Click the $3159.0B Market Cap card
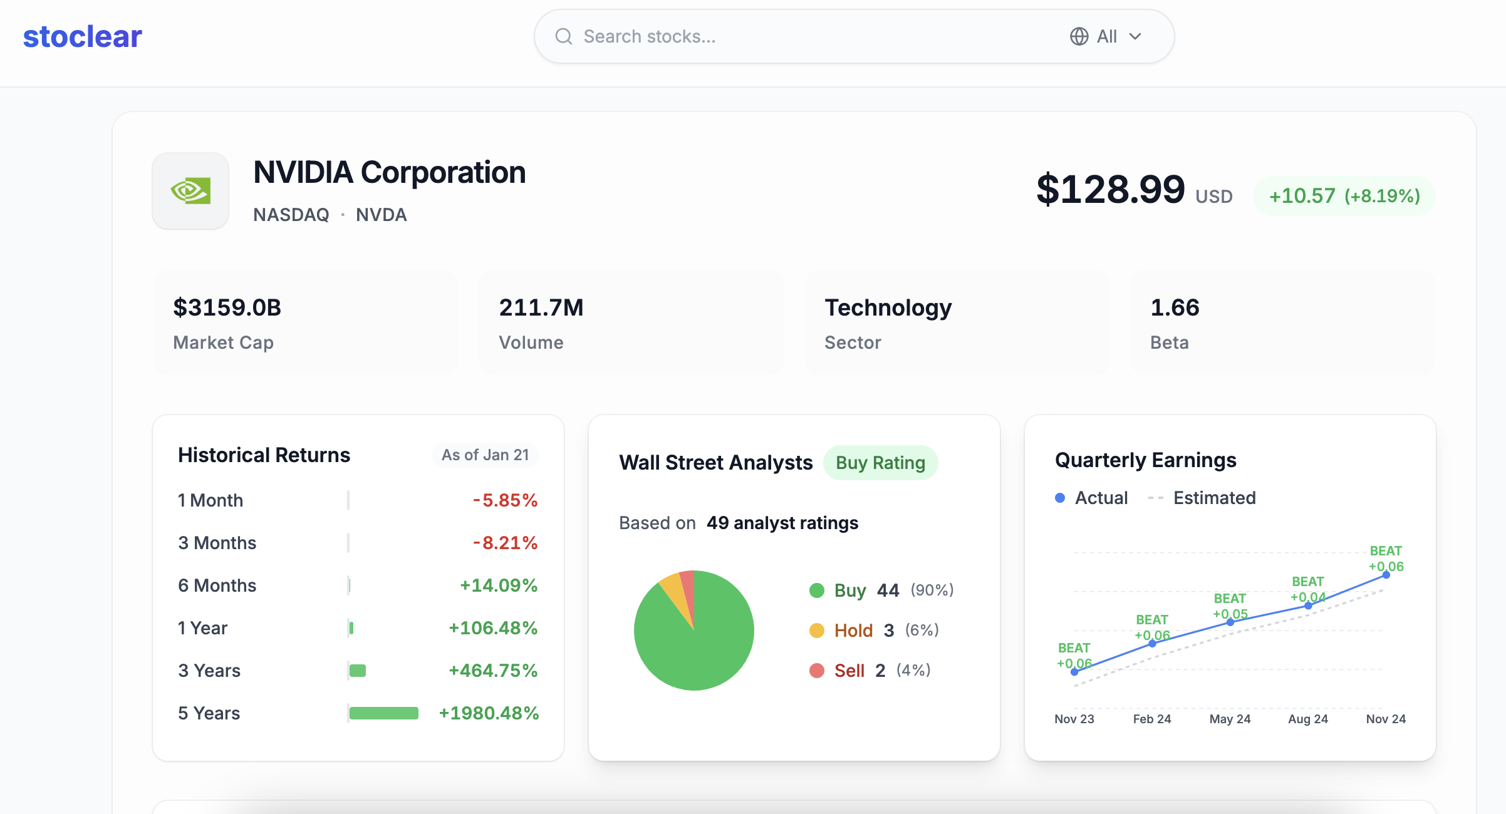1506x814 pixels. pyautogui.click(x=306, y=323)
